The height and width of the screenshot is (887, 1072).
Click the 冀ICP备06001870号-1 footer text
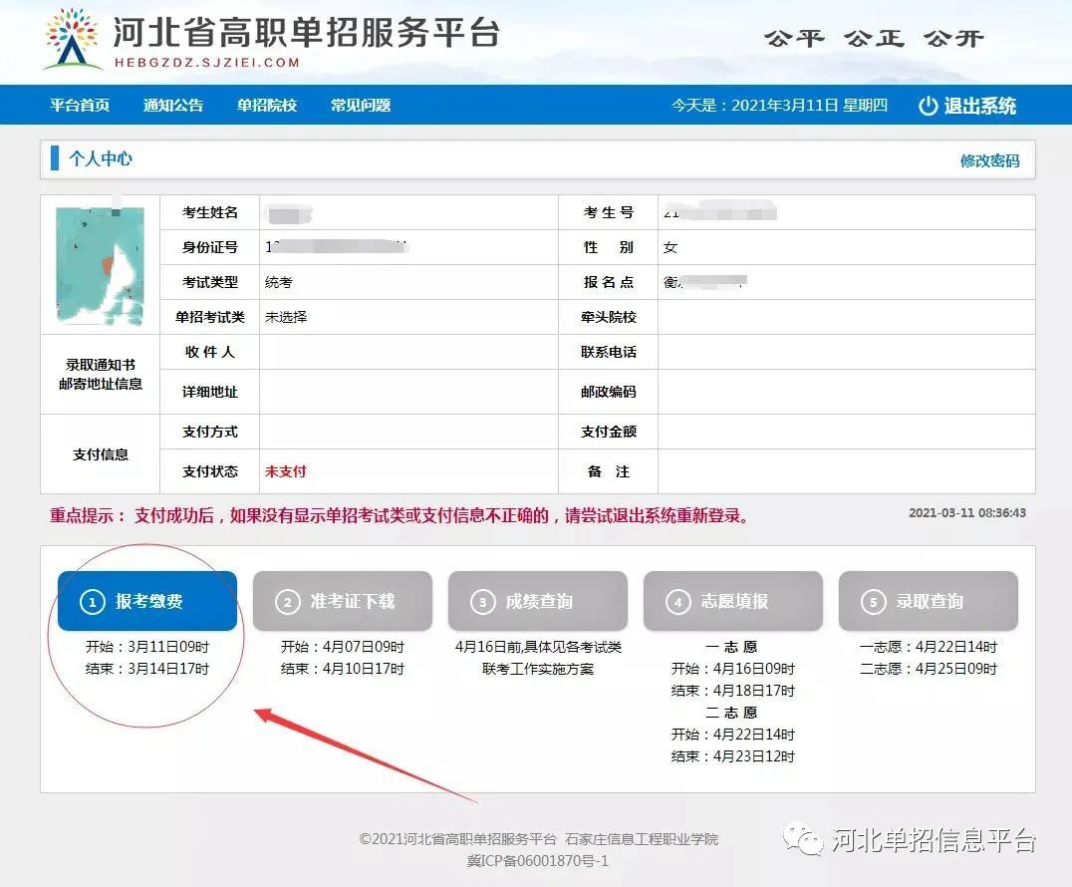[x=537, y=860]
